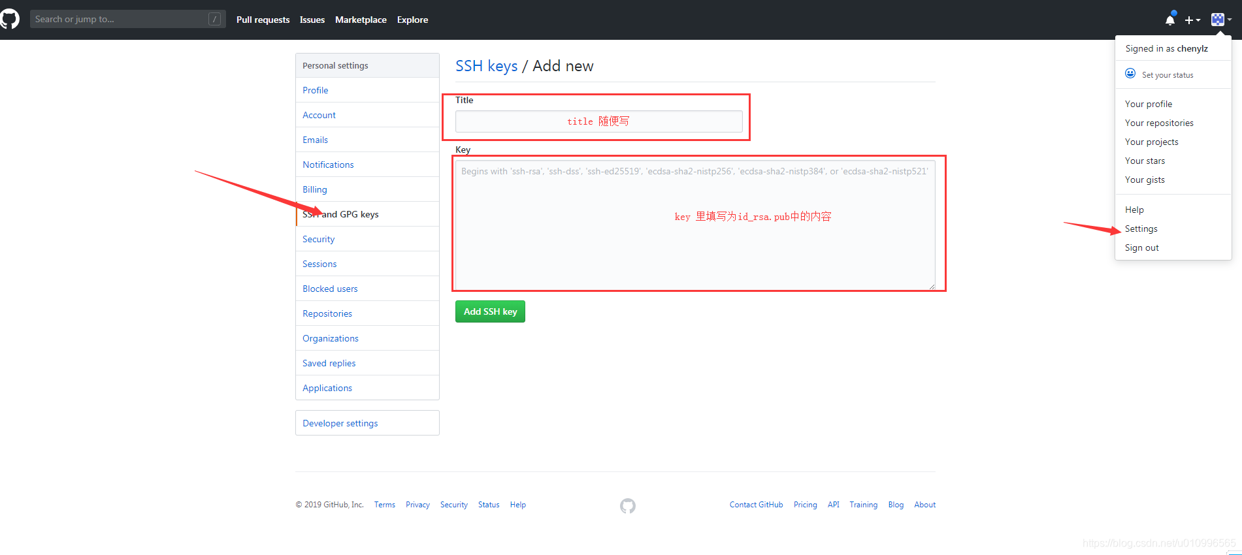The width and height of the screenshot is (1242, 555).
Task: Open Notifications settings in sidebar
Action: click(x=367, y=165)
